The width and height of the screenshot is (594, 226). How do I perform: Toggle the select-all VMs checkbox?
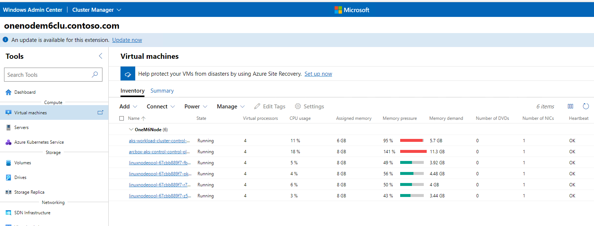pos(122,118)
